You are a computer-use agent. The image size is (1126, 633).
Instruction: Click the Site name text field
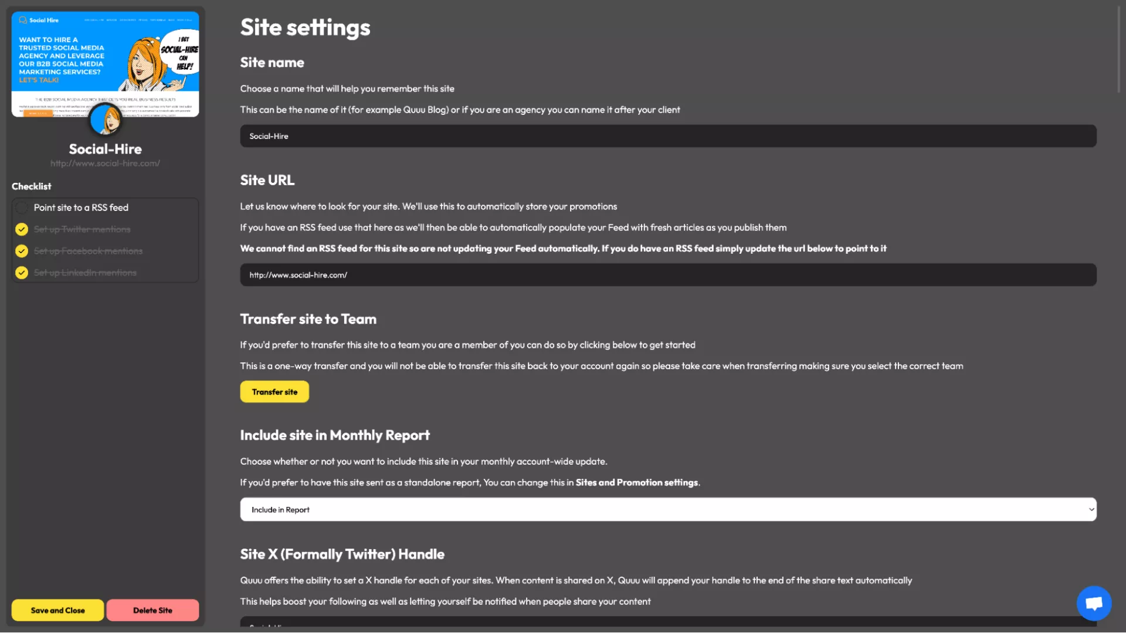(x=667, y=136)
